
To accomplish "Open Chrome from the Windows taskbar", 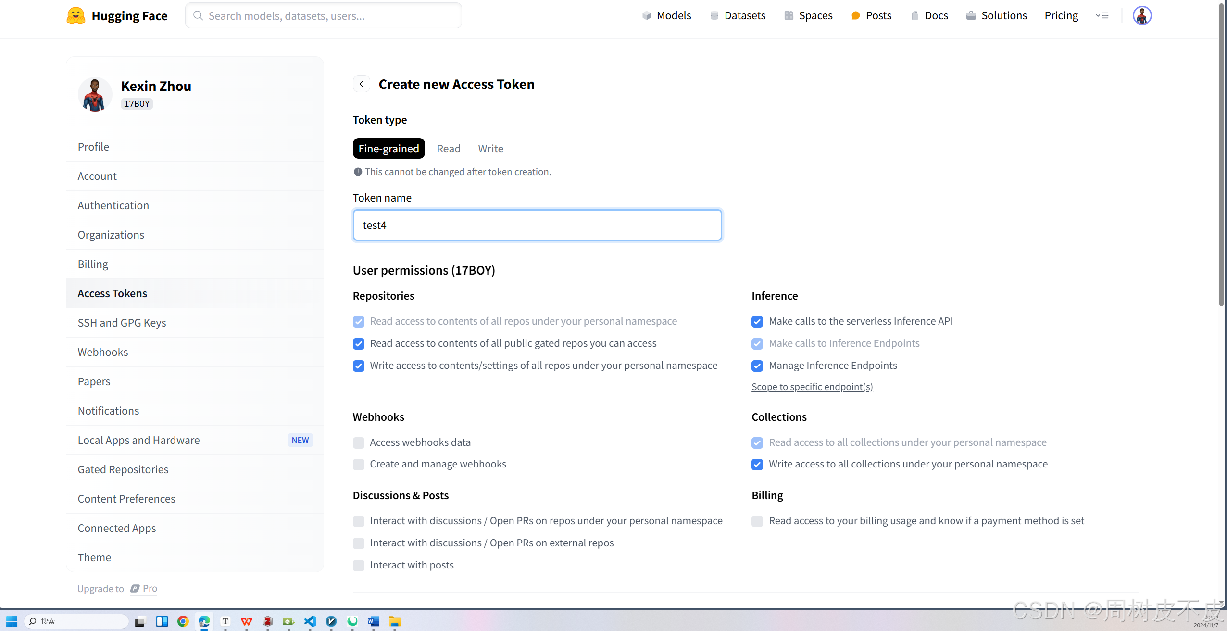I will point(183,621).
